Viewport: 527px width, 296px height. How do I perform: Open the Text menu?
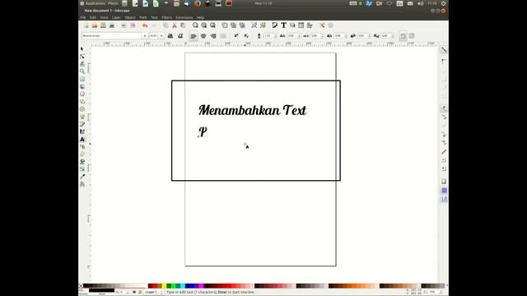[154, 17]
